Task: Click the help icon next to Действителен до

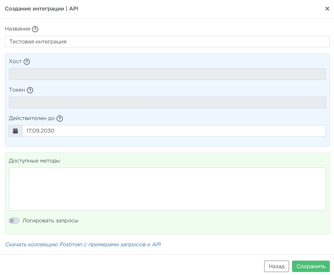Action: (x=60, y=118)
